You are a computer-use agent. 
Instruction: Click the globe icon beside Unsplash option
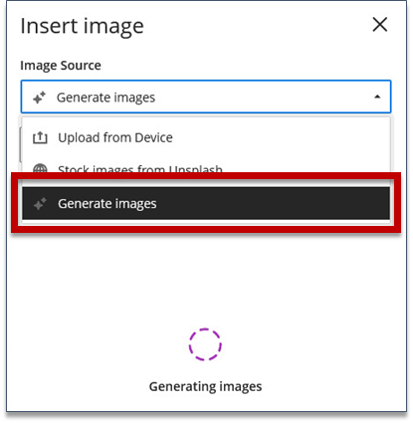[x=40, y=168]
